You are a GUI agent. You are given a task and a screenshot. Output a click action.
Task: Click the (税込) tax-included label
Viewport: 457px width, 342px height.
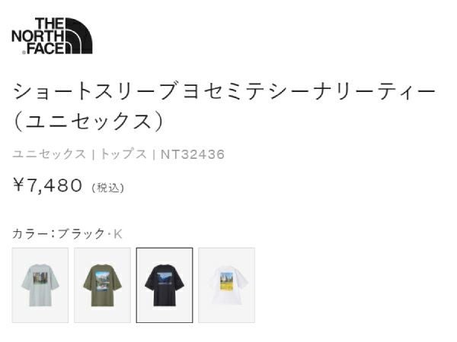pyautogui.click(x=108, y=188)
